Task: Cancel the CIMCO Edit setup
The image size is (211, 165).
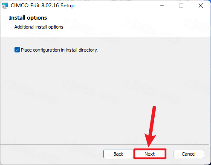Action: tap(188, 154)
